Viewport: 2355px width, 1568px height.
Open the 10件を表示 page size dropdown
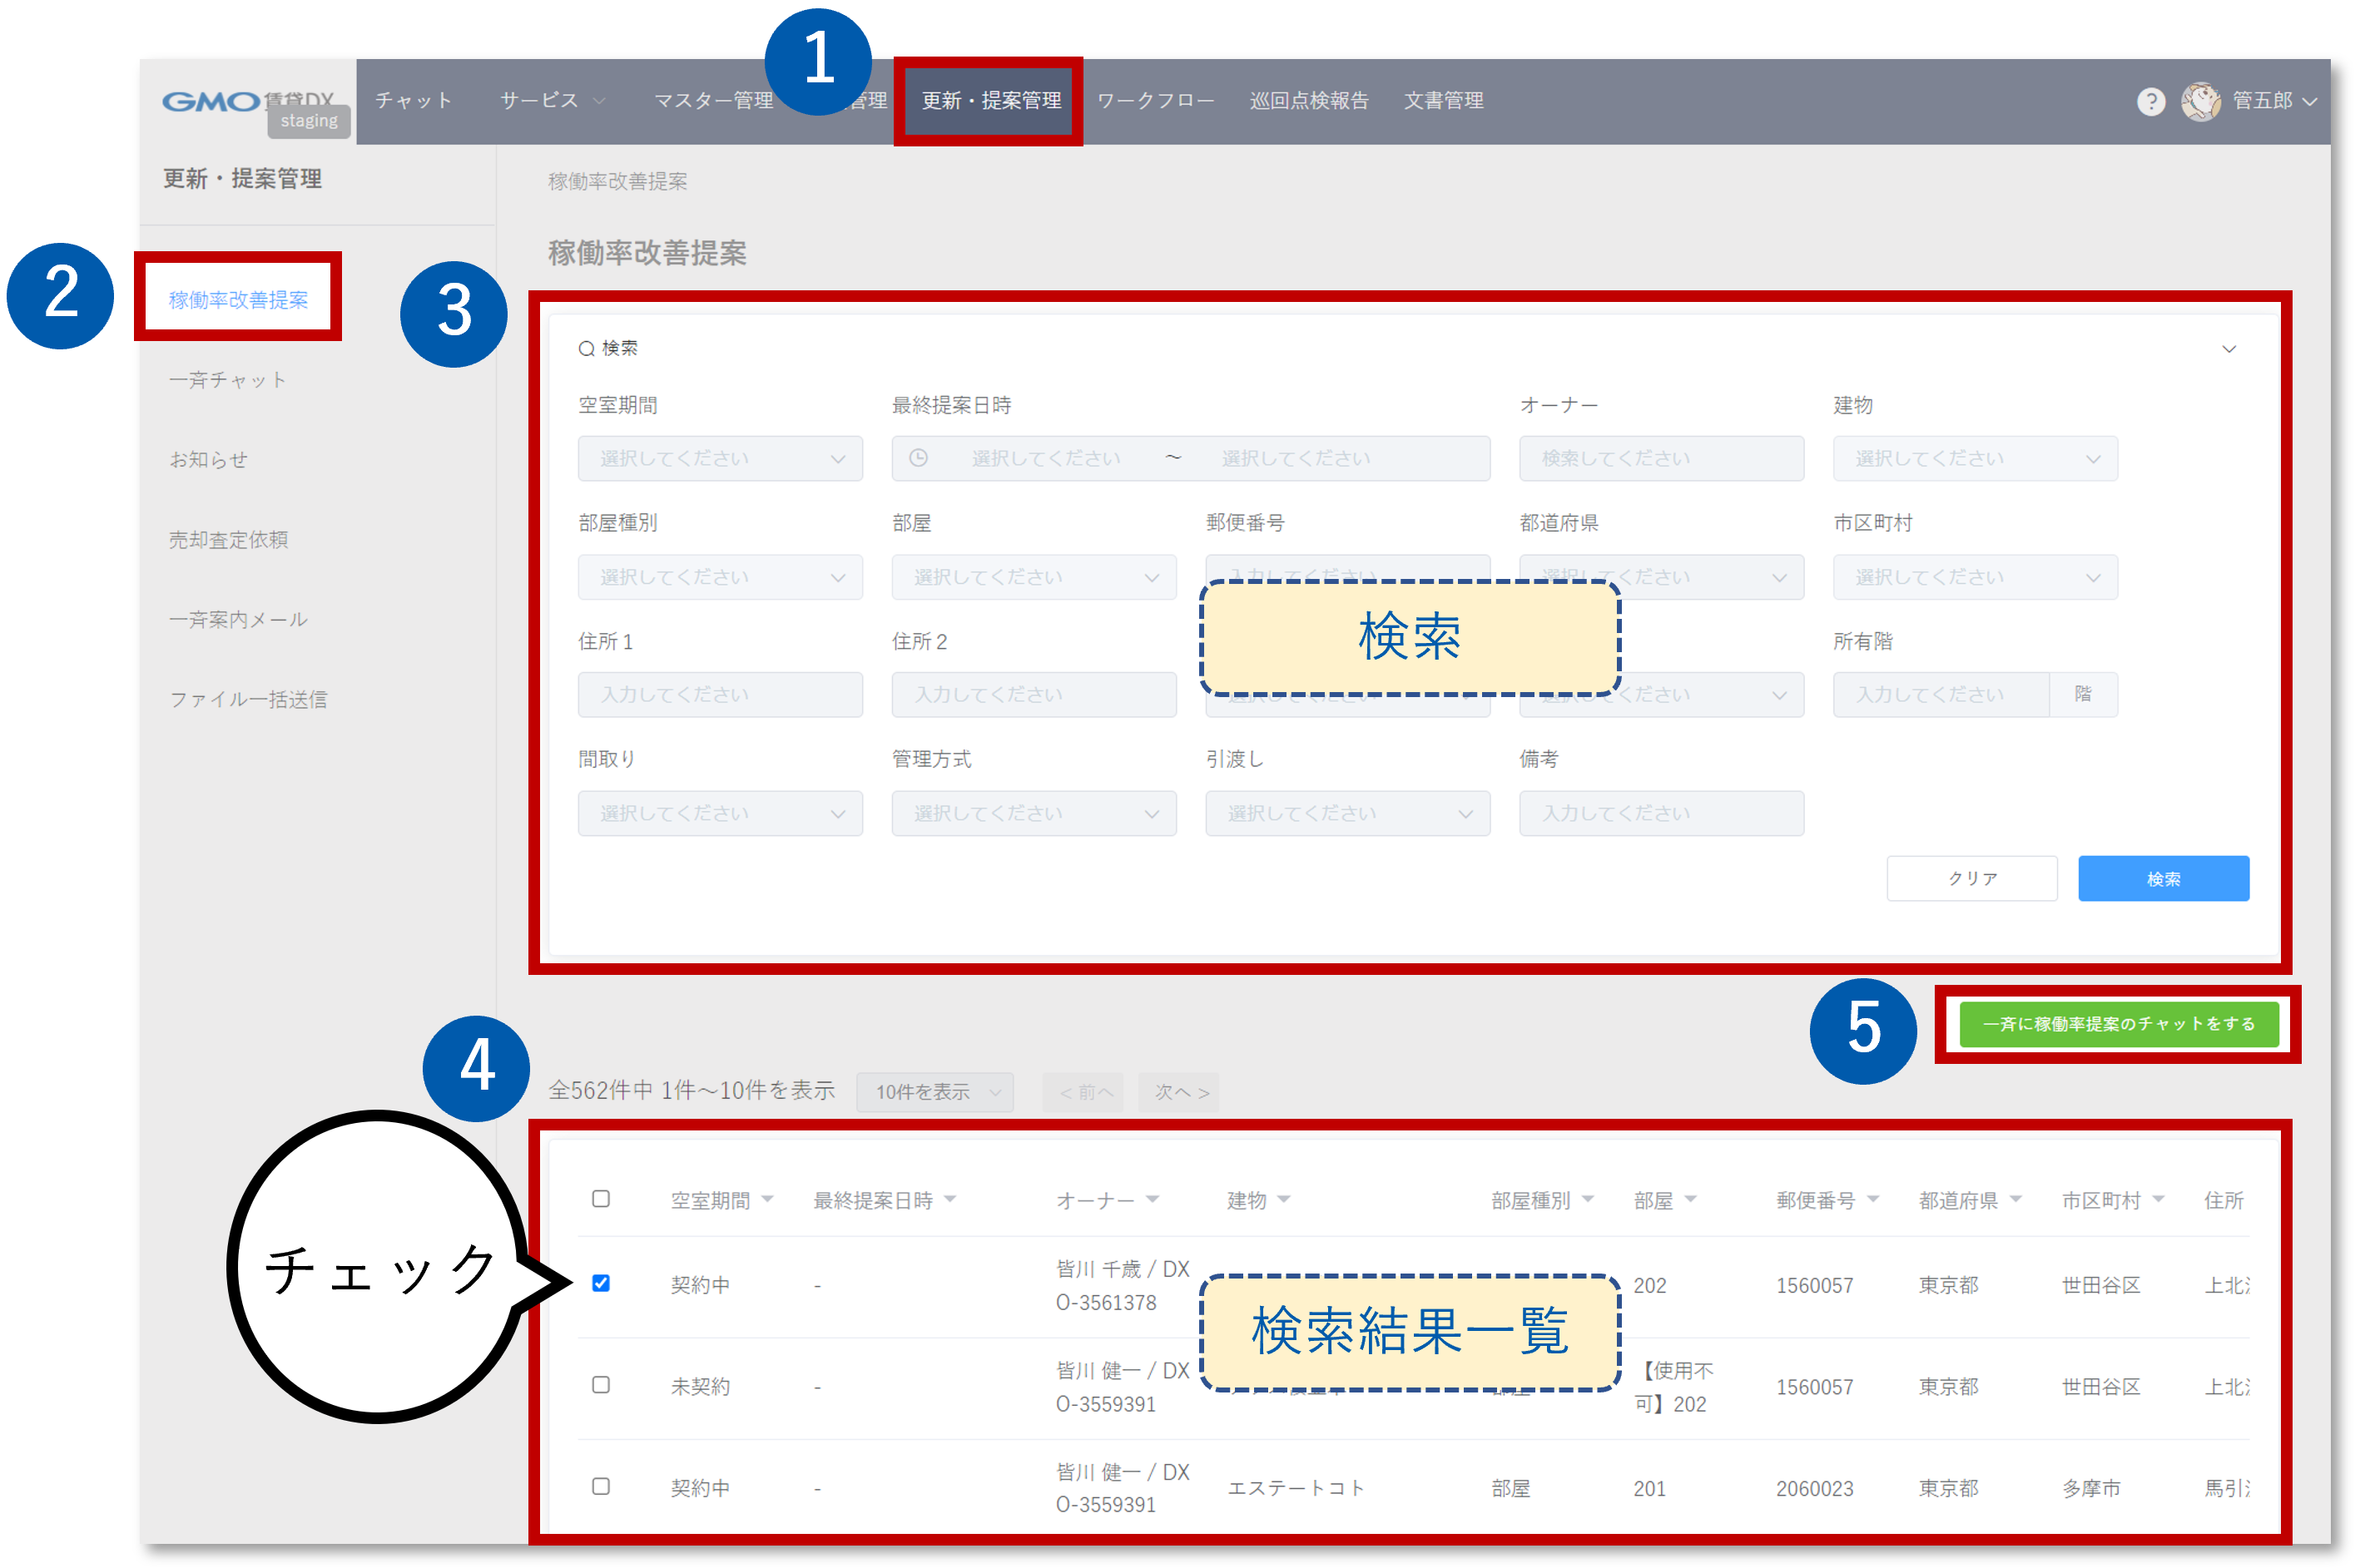935,1092
